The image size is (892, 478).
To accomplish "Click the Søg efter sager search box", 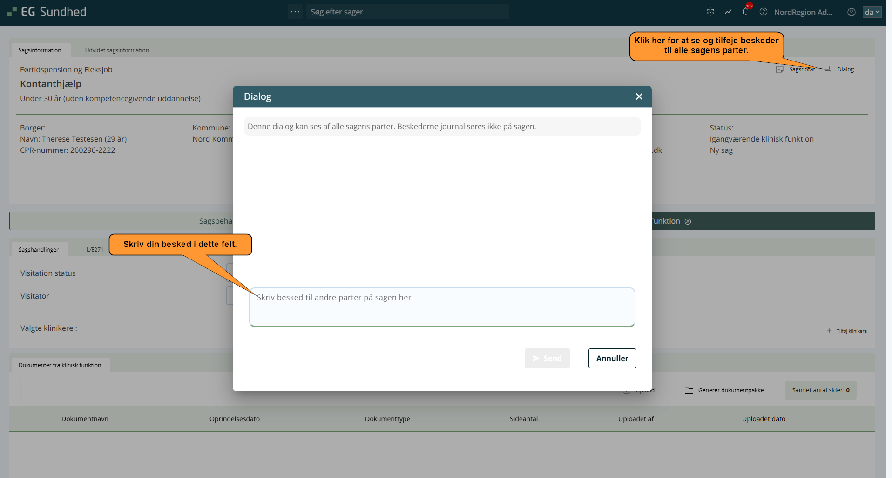I will (407, 12).
